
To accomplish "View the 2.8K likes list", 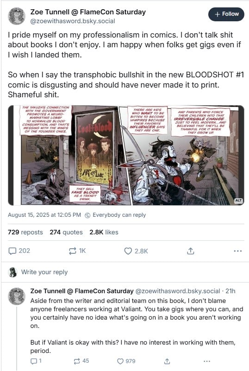I will coord(104,232).
